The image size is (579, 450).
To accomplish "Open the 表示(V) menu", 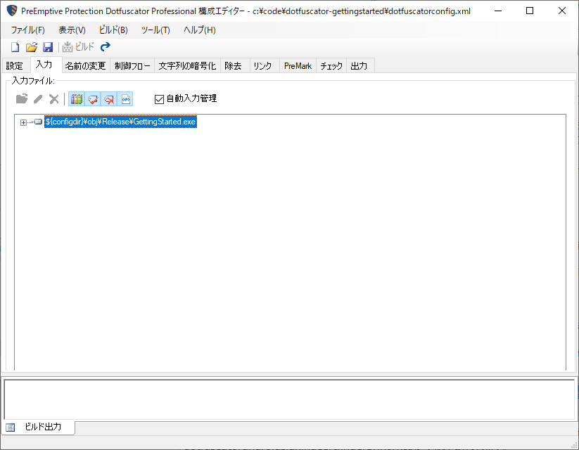I will point(72,30).
